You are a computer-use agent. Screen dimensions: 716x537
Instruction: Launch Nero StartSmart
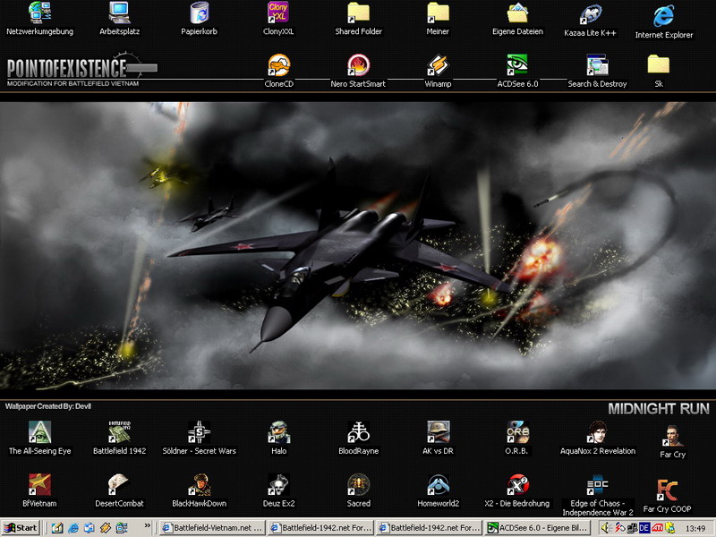tap(359, 72)
